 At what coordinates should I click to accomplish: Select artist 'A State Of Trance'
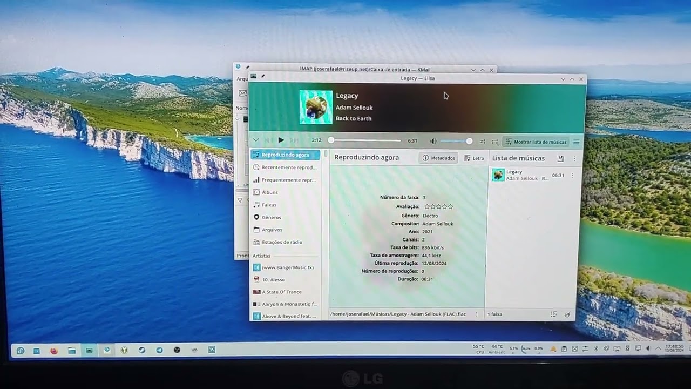point(286,292)
